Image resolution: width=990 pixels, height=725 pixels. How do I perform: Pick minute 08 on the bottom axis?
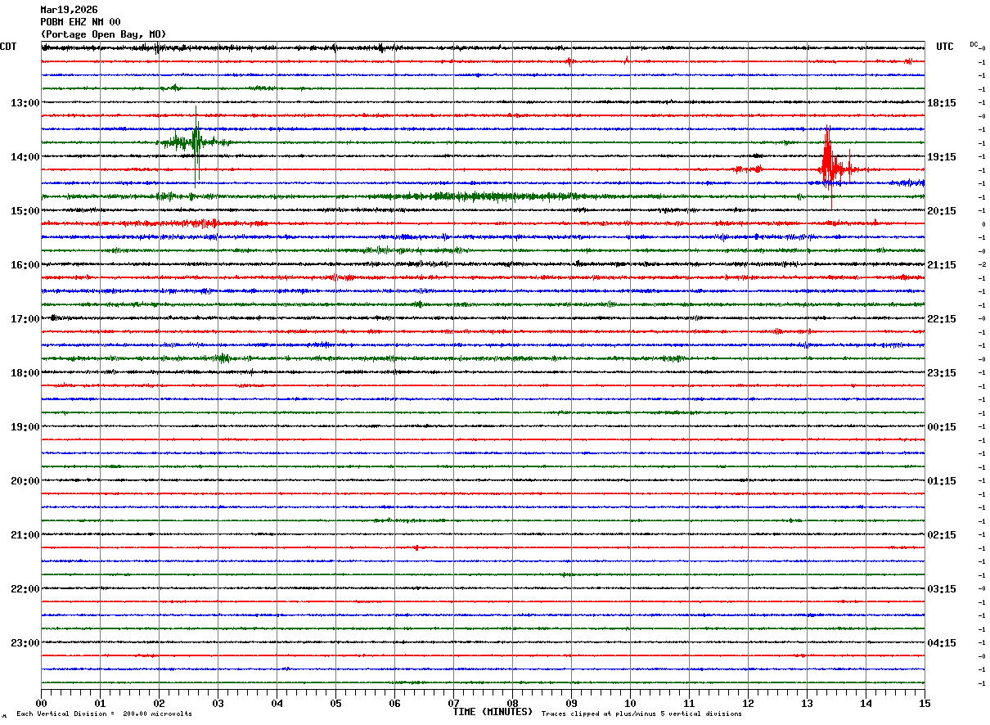click(512, 702)
